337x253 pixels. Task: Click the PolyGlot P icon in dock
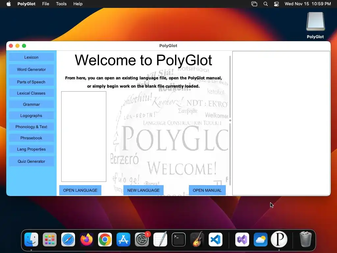[x=279, y=239]
